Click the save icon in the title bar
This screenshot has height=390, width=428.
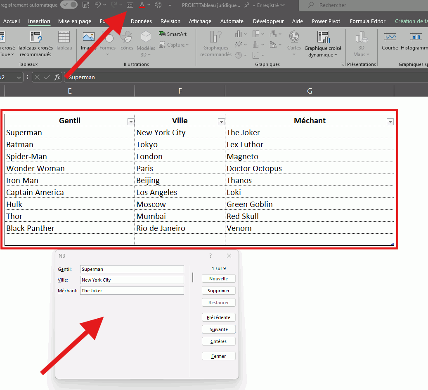point(86,5)
